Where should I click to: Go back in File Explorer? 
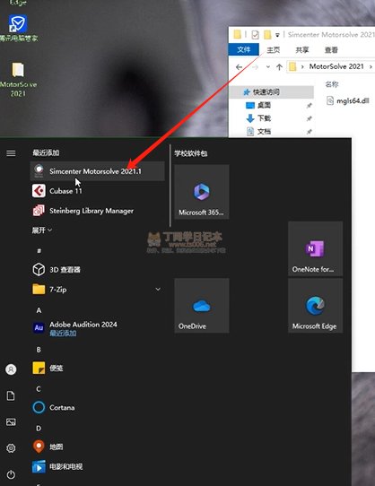tap(239, 67)
